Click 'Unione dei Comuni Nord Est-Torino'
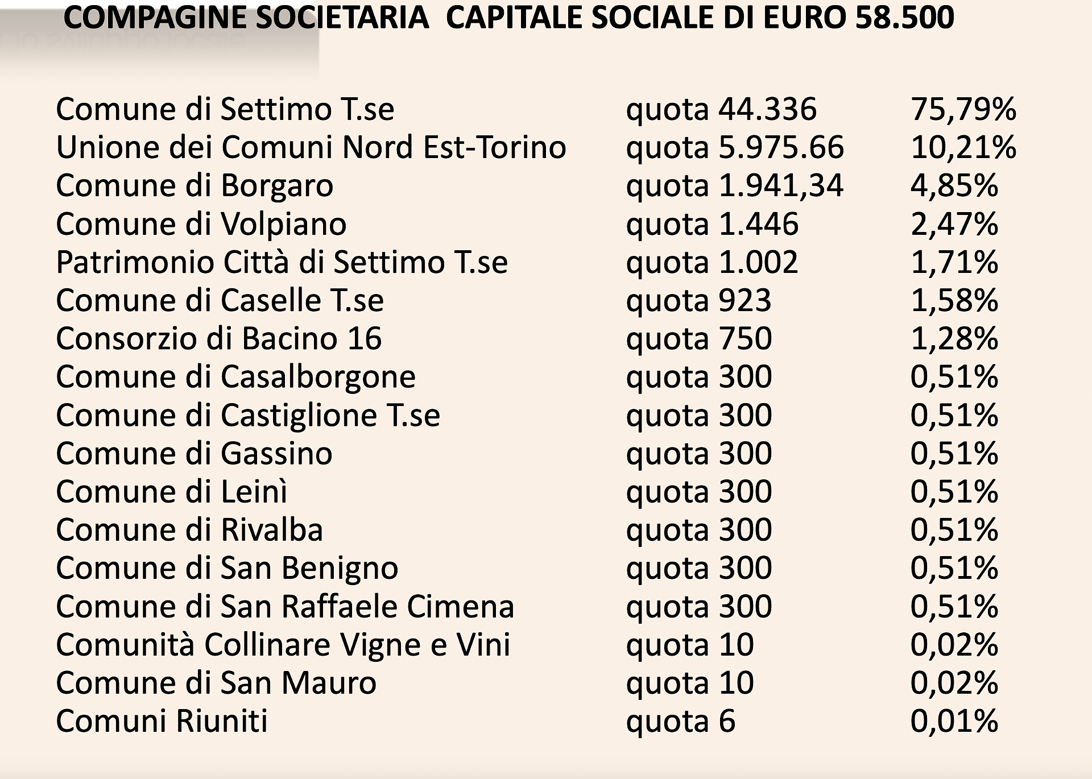Viewport: 1092px width, 779px height. coord(311,147)
